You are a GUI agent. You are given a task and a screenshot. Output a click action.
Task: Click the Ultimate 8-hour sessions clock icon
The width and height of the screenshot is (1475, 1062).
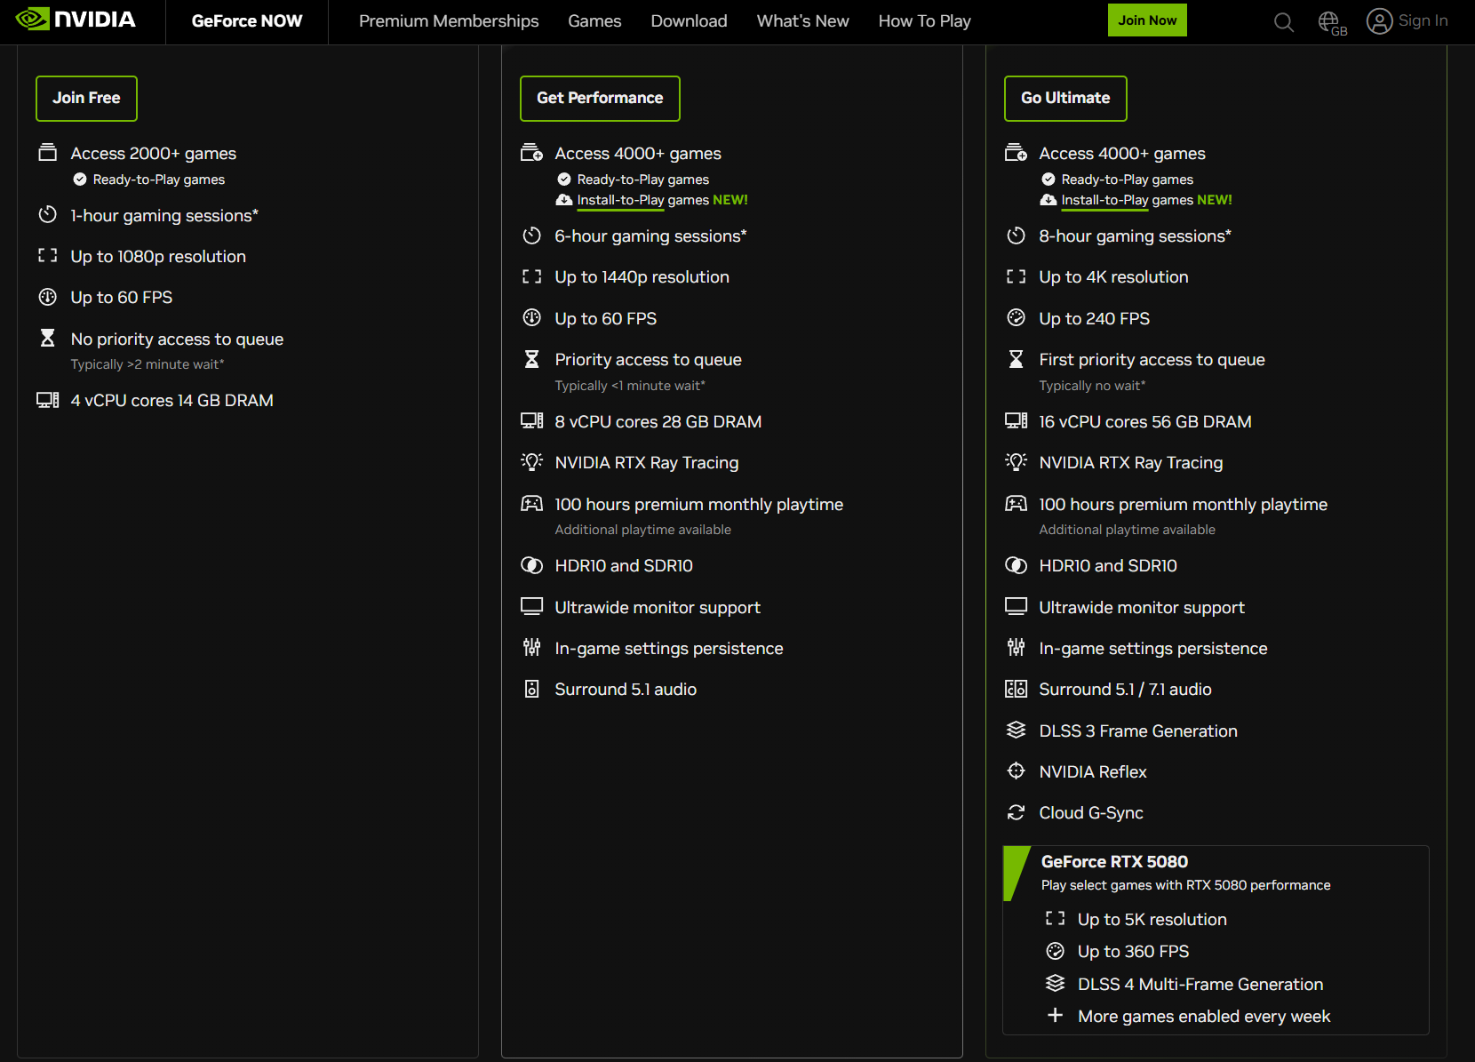(x=1017, y=236)
